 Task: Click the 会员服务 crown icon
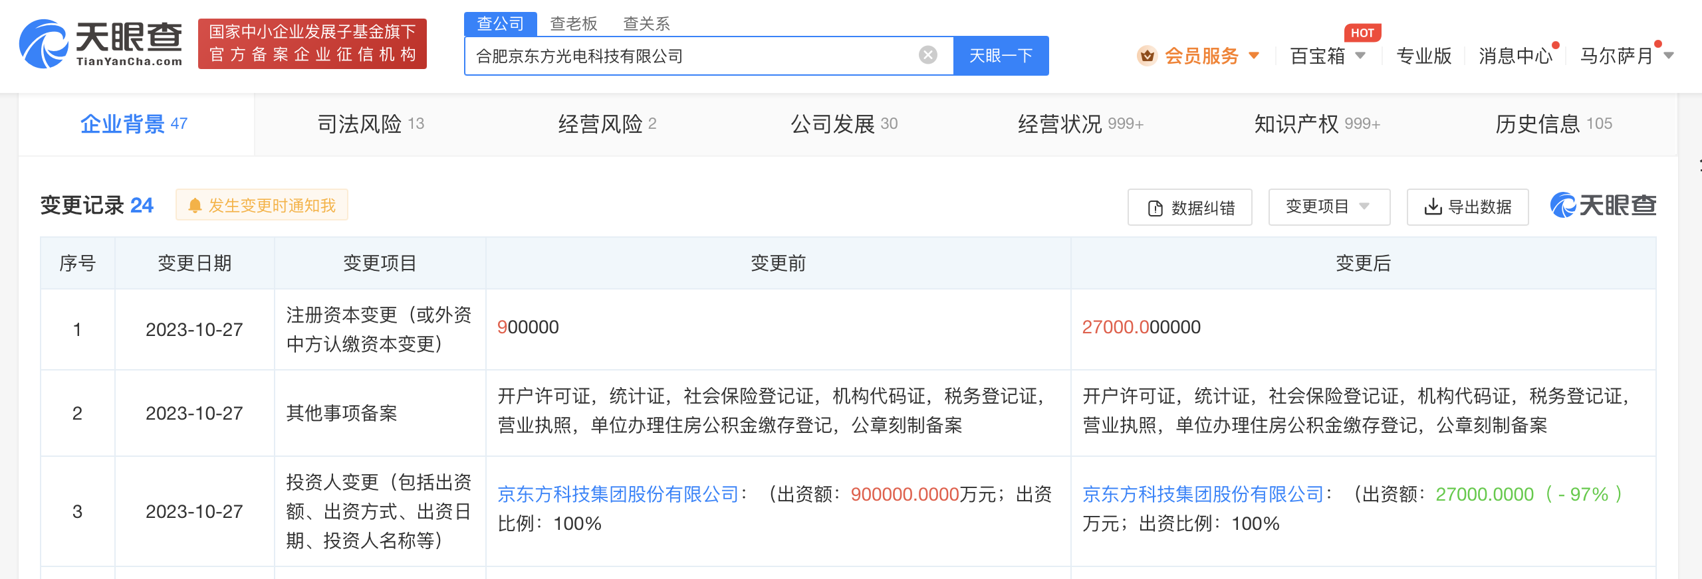point(1147,56)
